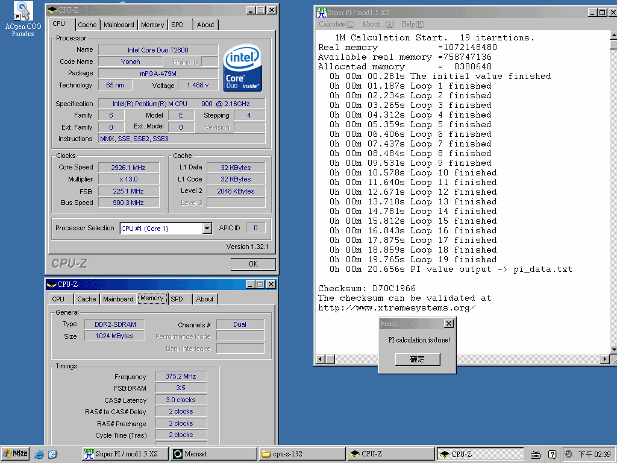Screen dimensions: 617x463
Task: Click the Level 2 cache value 2048 KBytes
Action: click(x=236, y=191)
